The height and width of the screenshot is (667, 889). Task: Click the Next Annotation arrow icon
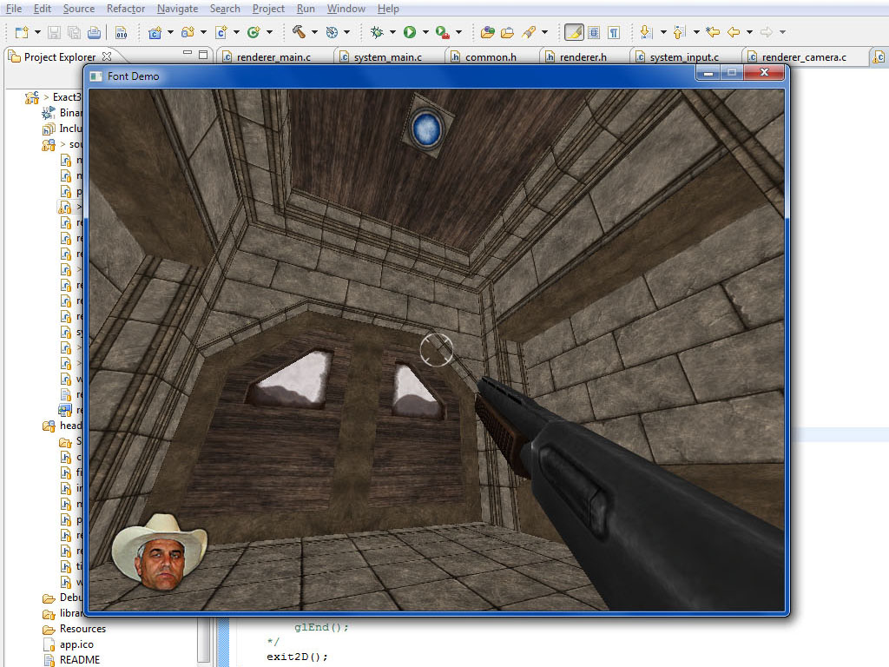646,32
